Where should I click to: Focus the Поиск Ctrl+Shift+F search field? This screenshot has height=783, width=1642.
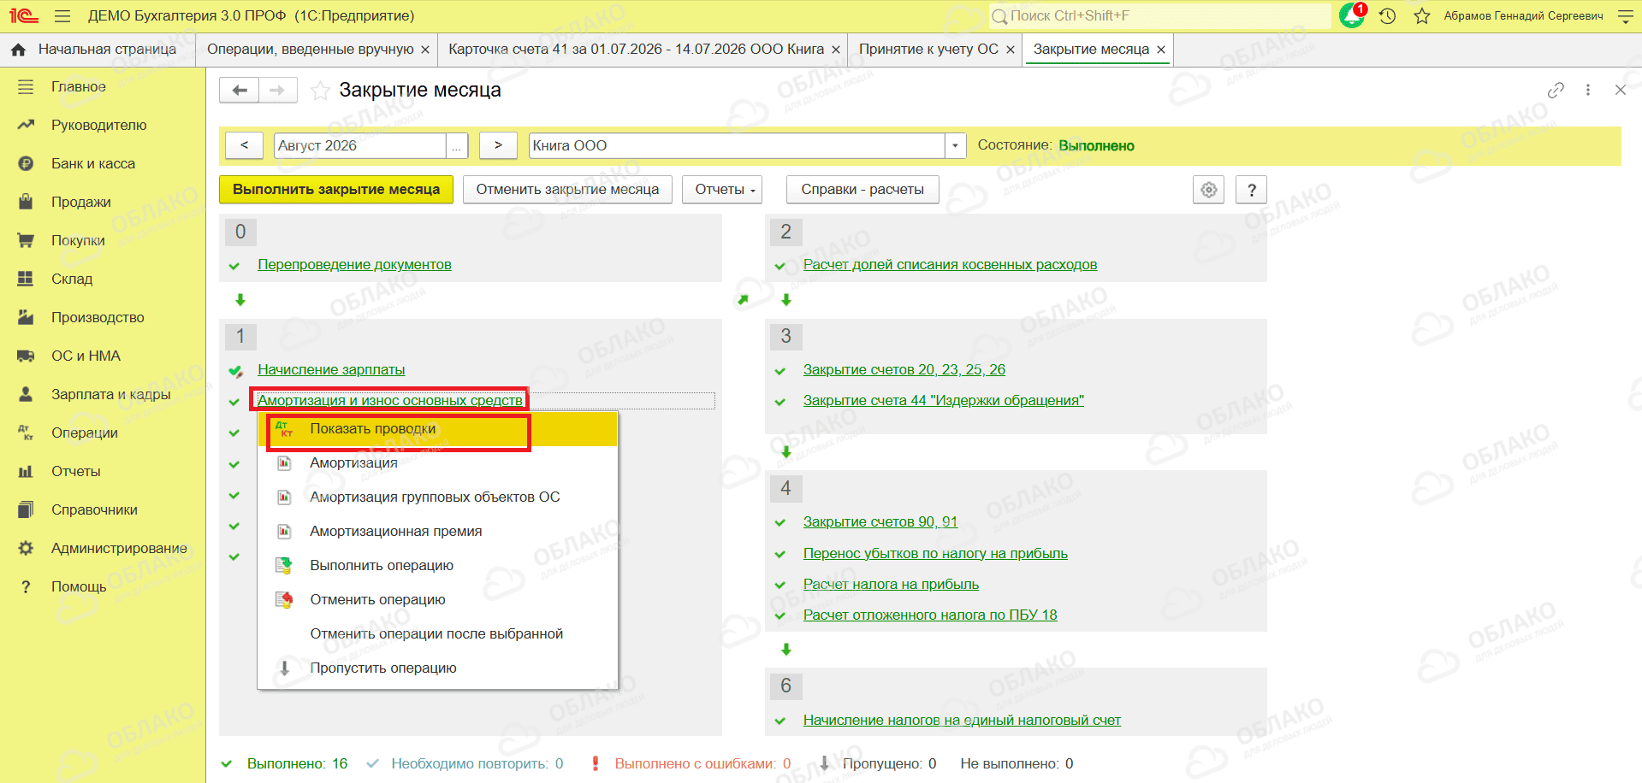(x=1159, y=15)
